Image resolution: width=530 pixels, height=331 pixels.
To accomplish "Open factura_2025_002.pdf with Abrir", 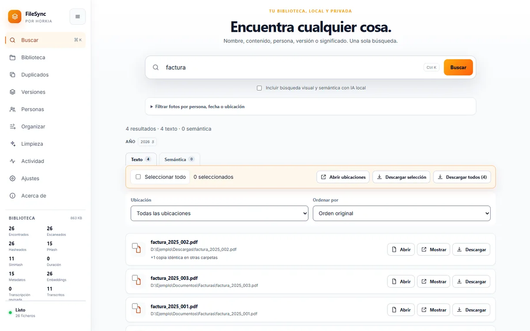I will click(401, 249).
